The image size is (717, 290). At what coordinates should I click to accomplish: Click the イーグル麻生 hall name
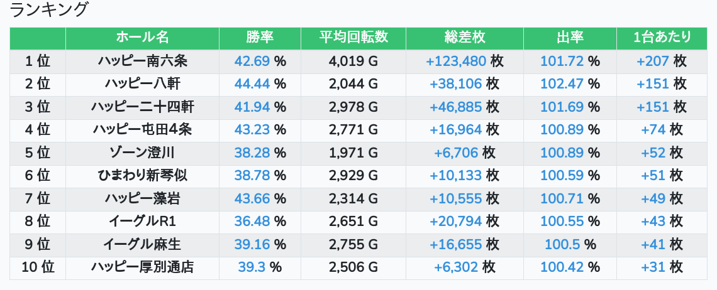coord(142,244)
